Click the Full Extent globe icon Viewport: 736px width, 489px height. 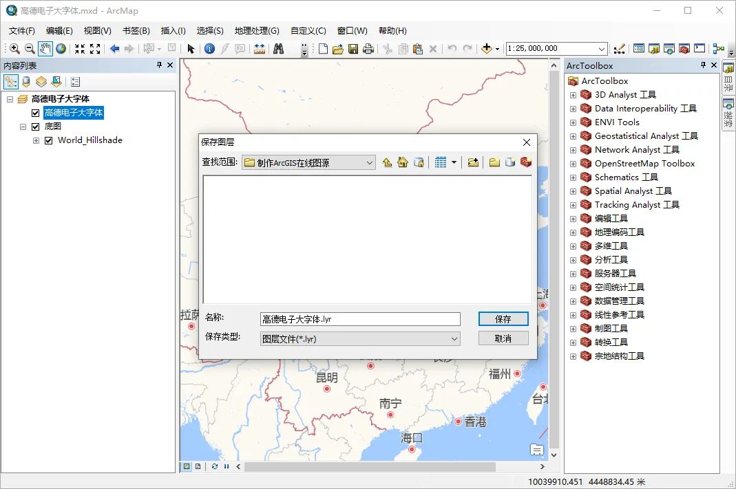coord(61,48)
